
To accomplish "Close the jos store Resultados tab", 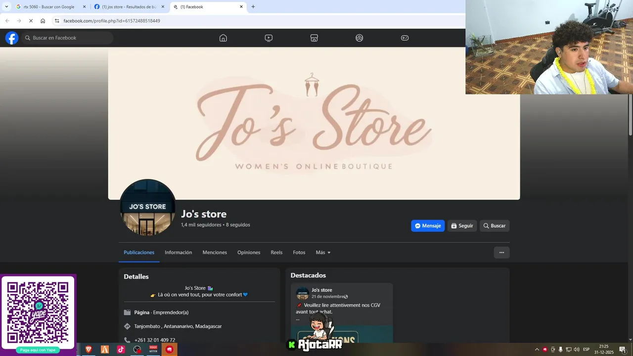I will pos(163,7).
